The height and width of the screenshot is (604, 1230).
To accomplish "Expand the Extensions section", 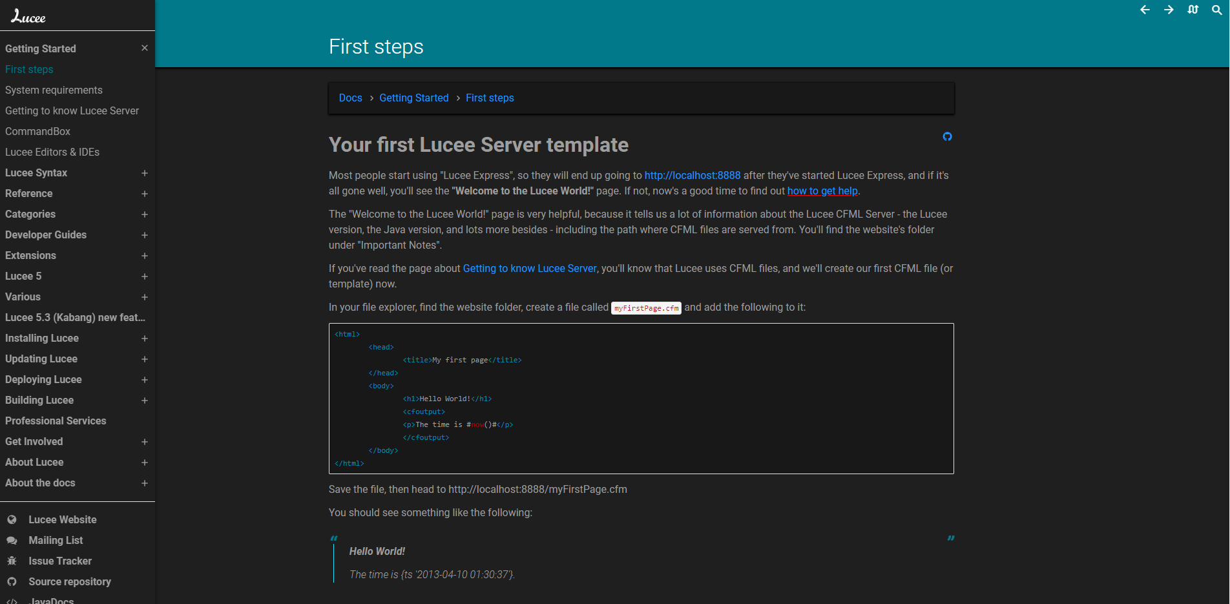I will [145, 256].
